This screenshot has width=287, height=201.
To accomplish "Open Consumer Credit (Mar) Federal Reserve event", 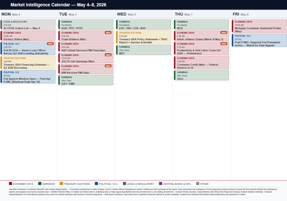I will coord(201,63).
